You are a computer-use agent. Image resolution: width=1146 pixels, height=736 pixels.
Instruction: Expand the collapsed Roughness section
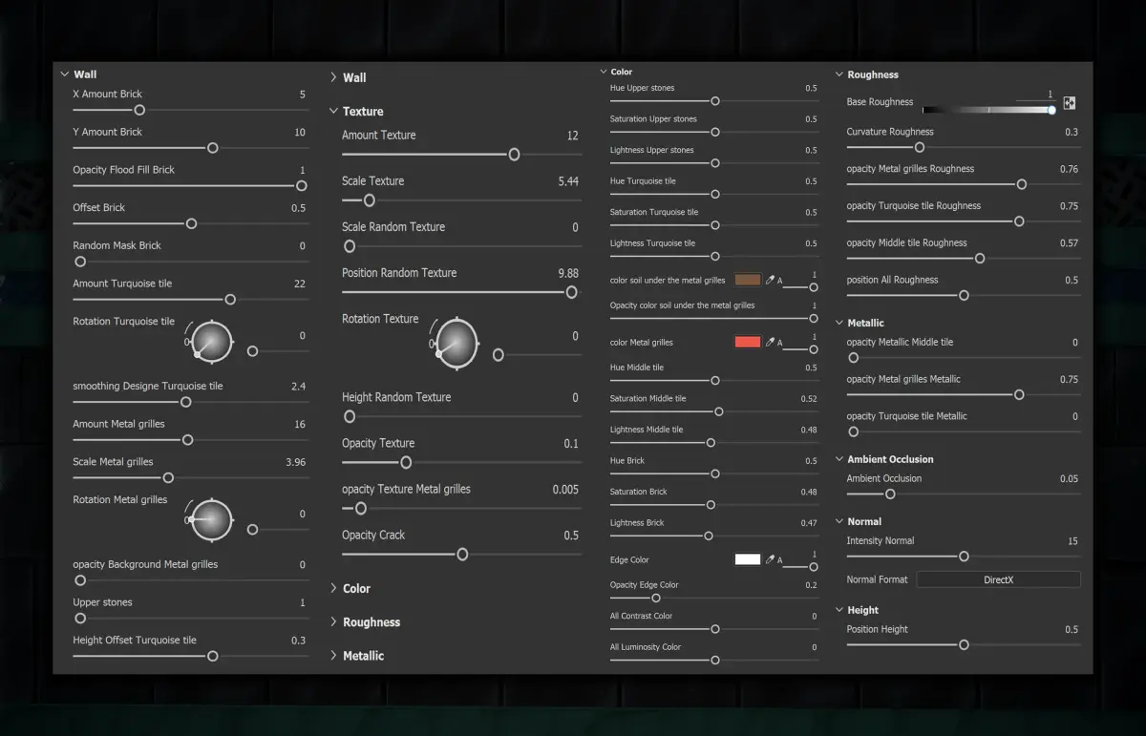coord(333,622)
